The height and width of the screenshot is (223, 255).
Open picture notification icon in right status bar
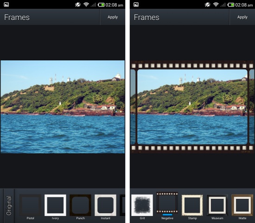pyautogui.click(x=136, y=5)
